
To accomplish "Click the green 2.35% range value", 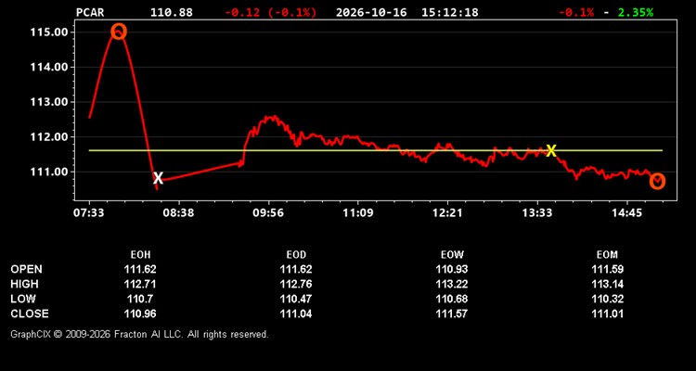I will [x=636, y=12].
